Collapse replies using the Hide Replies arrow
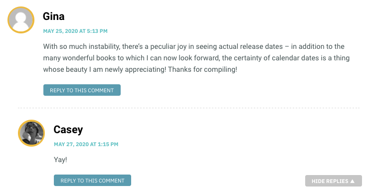This screenshot has height=193, width=368. click(352, 181)
